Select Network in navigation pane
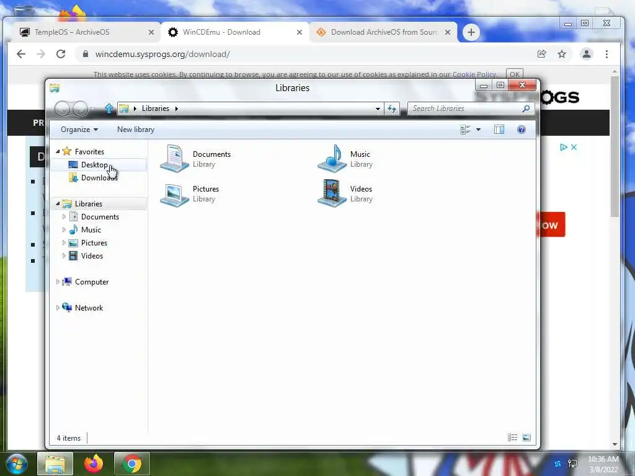 tap(89, 307)
